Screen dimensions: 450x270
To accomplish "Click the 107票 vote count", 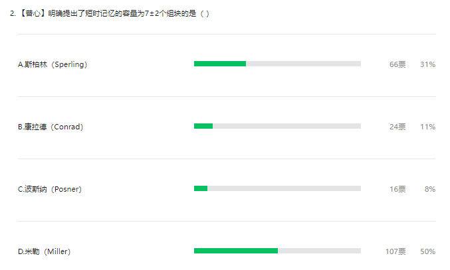I will point(395,251).
